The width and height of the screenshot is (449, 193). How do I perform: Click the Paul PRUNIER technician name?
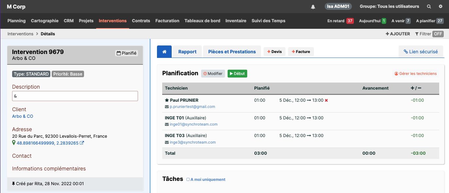184,100
